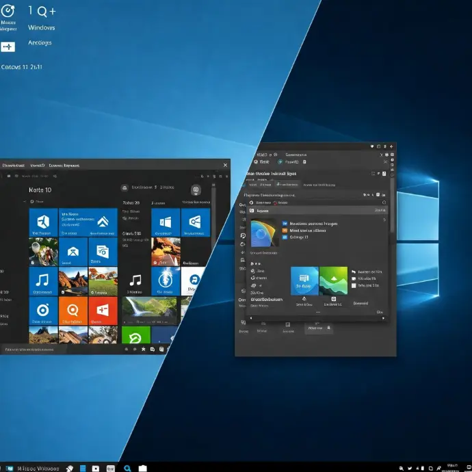Viewport: 472px width, 472px height.
Task: Expand the right-pointing chevron in right window
Action: tap(384, 220)
